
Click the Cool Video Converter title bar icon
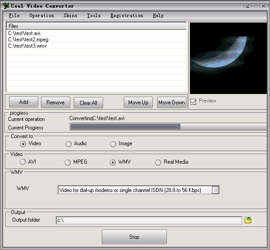pos(5,6)
